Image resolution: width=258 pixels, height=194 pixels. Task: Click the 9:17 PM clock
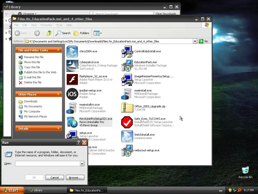[248, 190]
